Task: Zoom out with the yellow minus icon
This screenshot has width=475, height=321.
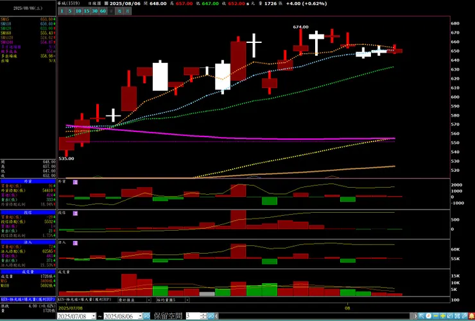Action: pos(436,316)
